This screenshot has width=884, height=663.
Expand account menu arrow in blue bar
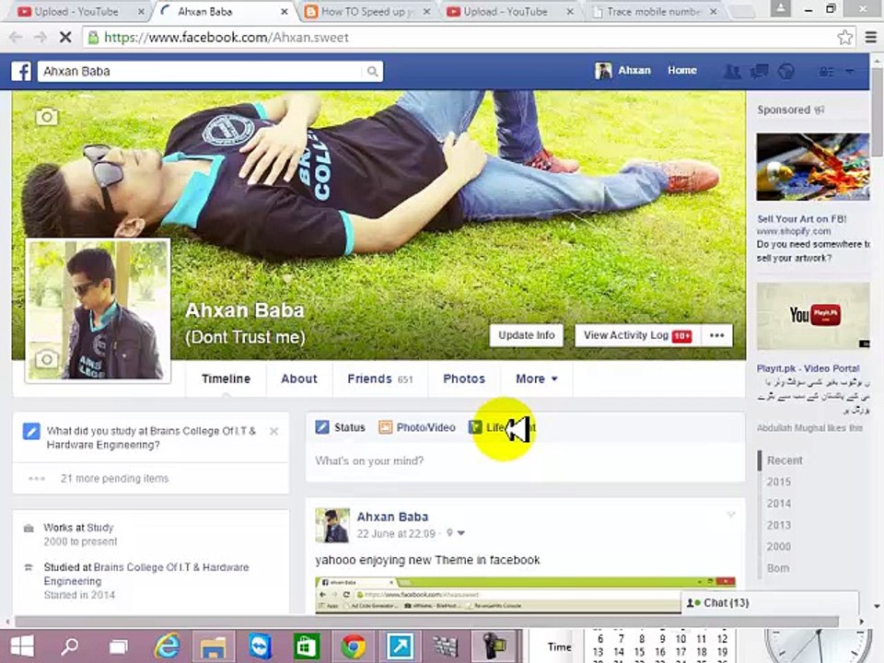(850, 72)
